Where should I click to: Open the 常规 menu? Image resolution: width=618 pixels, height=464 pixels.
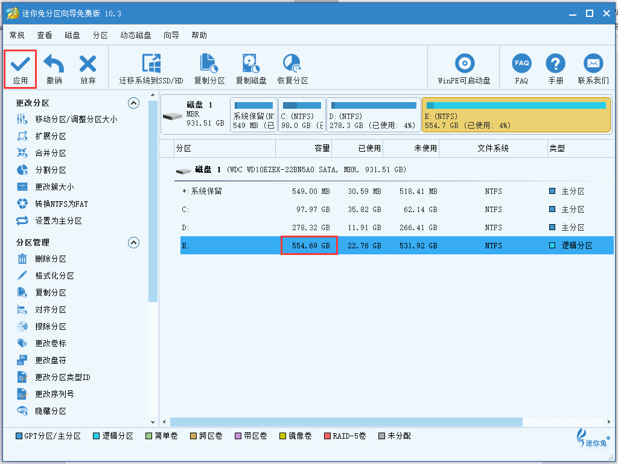pos(17,36)
